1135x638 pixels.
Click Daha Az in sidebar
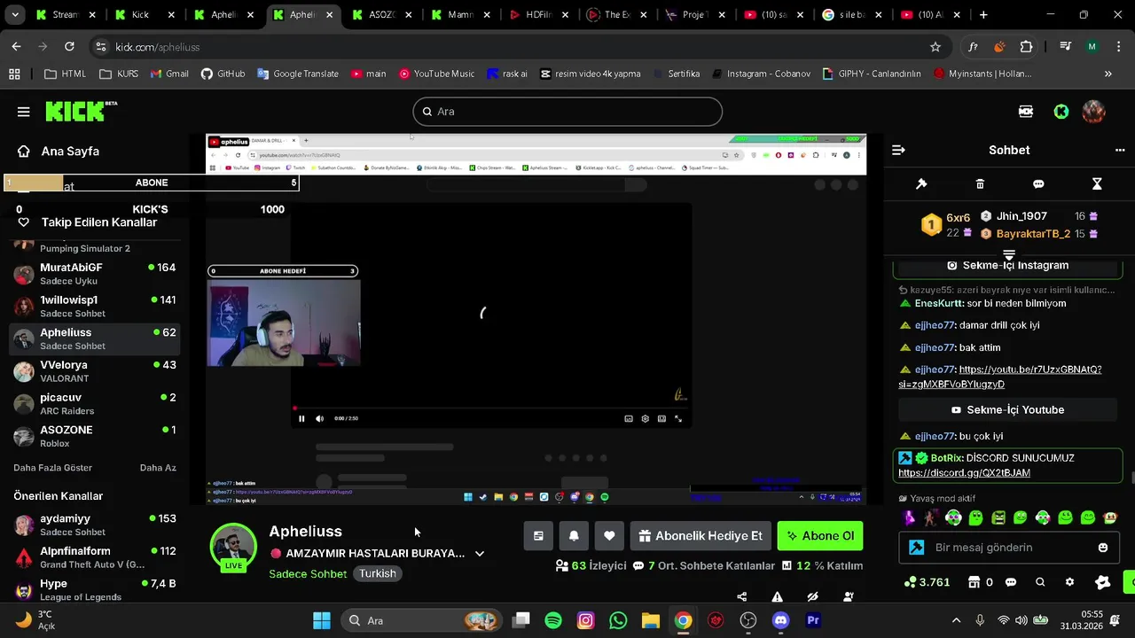158,468
